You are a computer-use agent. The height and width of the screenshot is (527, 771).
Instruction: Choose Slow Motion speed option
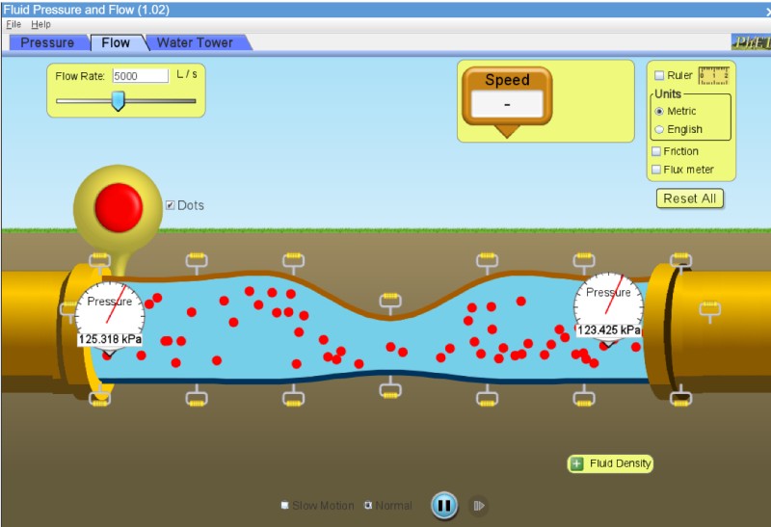coord(285,506)
